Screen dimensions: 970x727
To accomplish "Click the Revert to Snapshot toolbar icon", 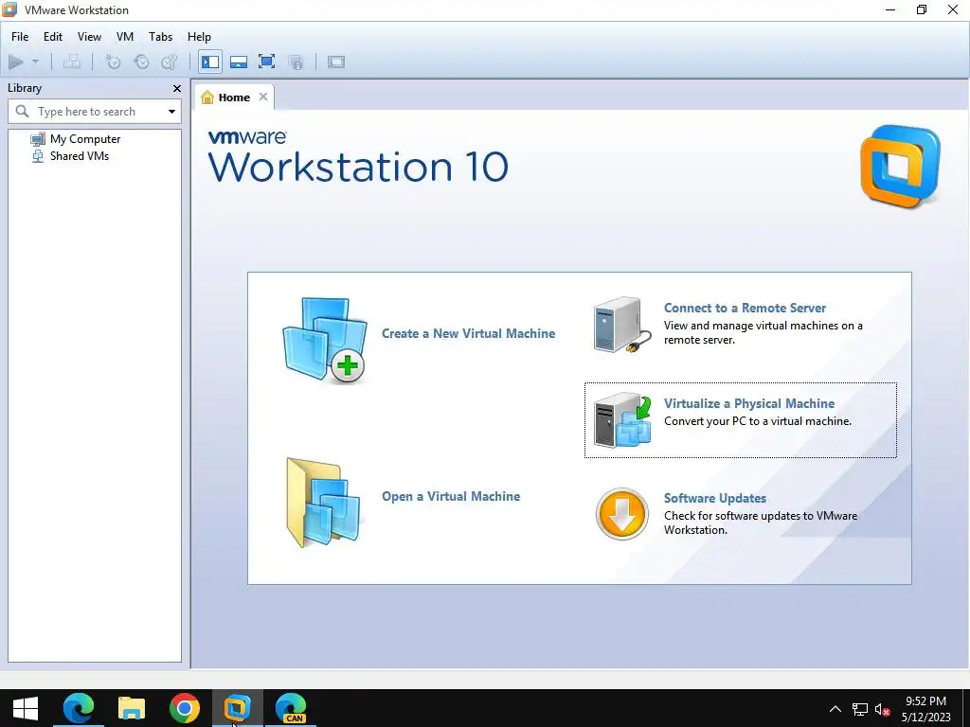I will 142,62.
